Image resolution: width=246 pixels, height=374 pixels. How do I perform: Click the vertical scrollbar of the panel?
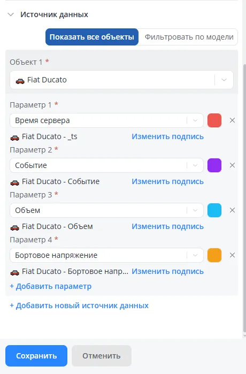[x=244, y=198]
